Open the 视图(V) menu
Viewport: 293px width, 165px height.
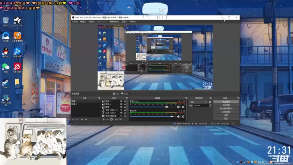[92, 22]
